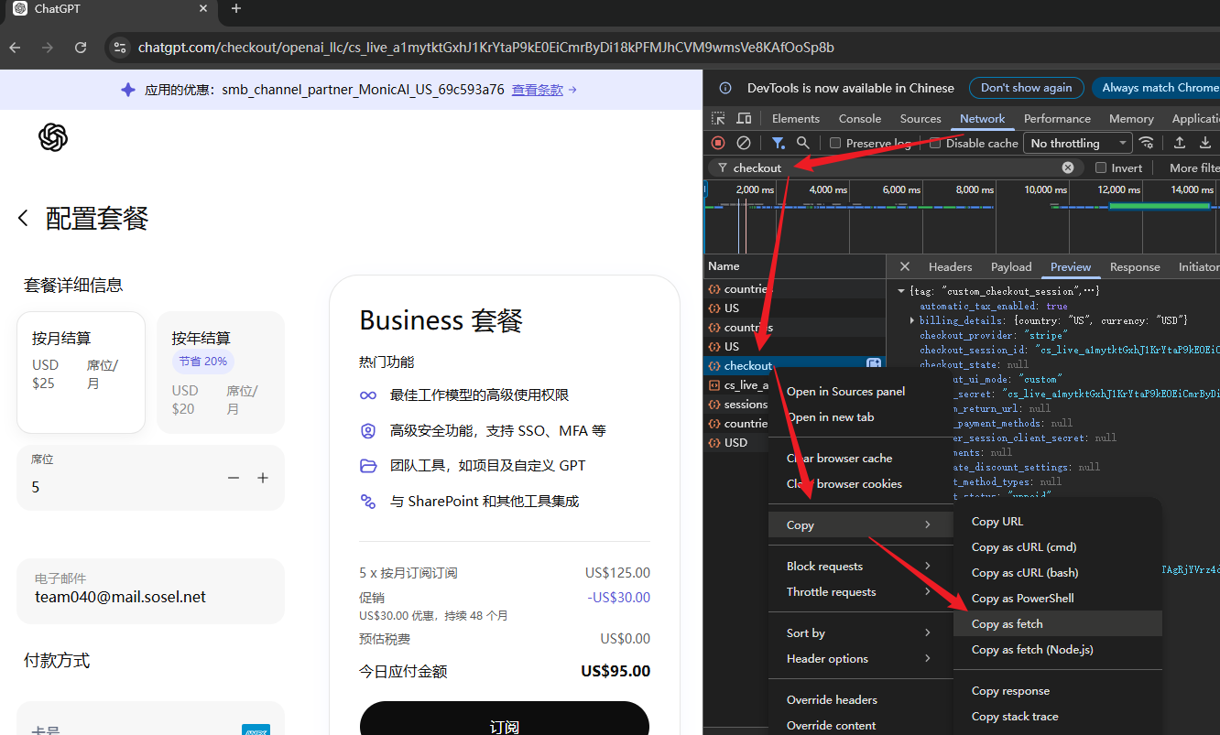
Task: Click the OpenAI logo on the page
Action: (x=53, y=137)
